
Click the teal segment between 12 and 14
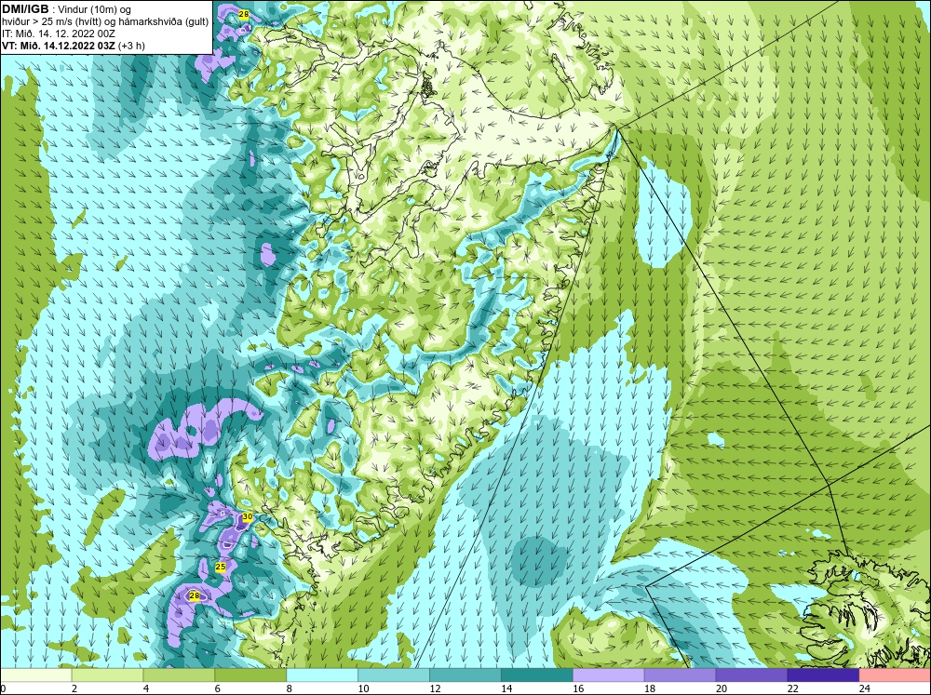pos(465,675)
